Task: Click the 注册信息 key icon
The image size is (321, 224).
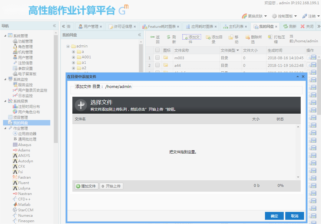Action: point(15,63)
